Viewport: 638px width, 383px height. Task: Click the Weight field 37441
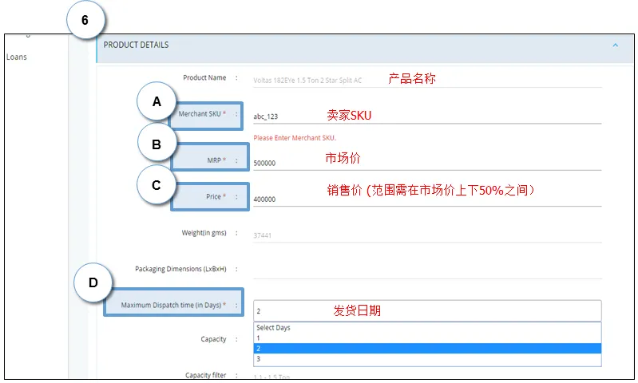(x=427, y=235)
